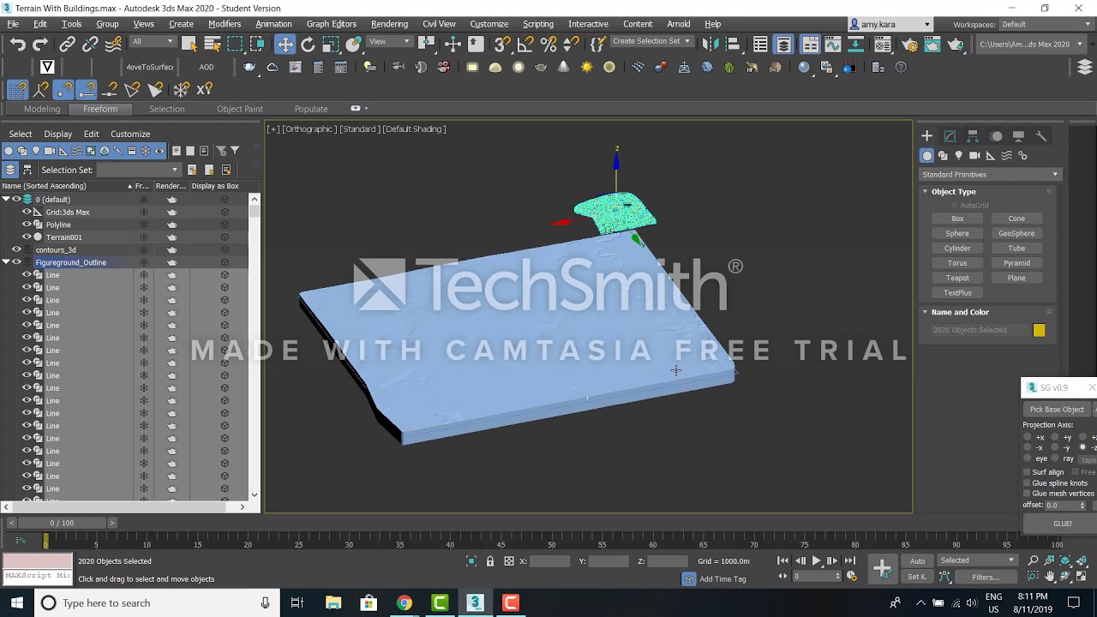This screenshot has width=1097, height=617.
Task: Activate Select and Rotate tool
Action: pos(308,45)
